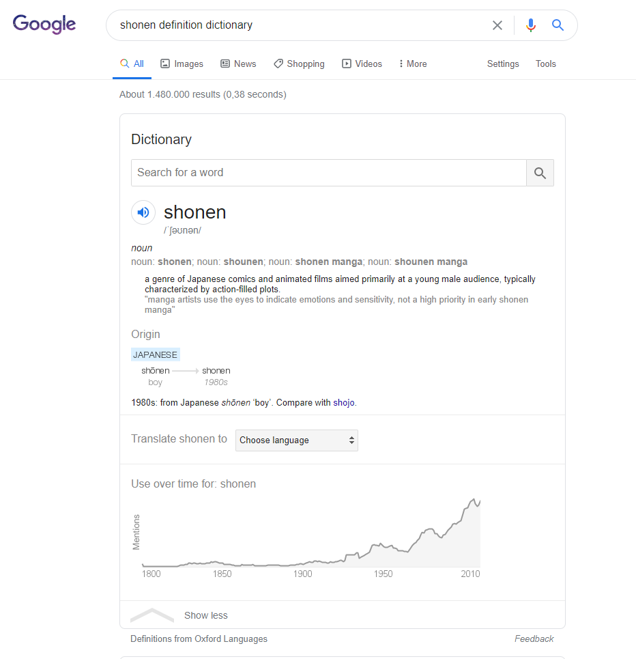Open the Images tab
The image size is (636, 659).
point(182,64)
